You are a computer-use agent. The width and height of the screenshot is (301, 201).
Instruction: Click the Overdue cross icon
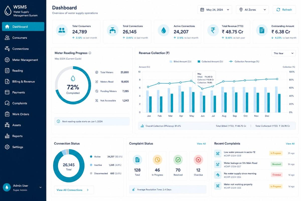(198, 160)
